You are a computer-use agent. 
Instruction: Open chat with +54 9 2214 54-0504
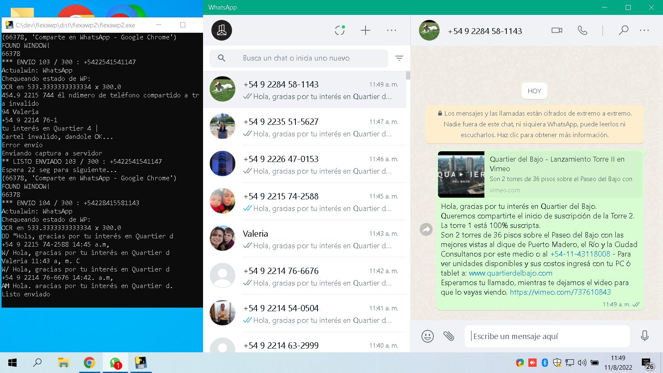click(305, 313)
